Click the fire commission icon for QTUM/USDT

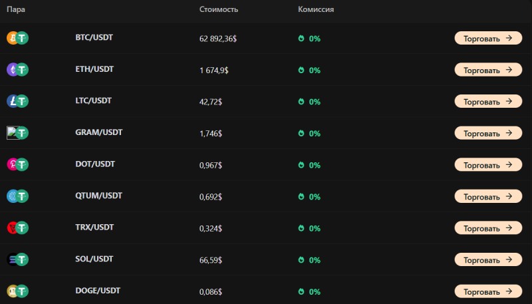pos(301,196)
